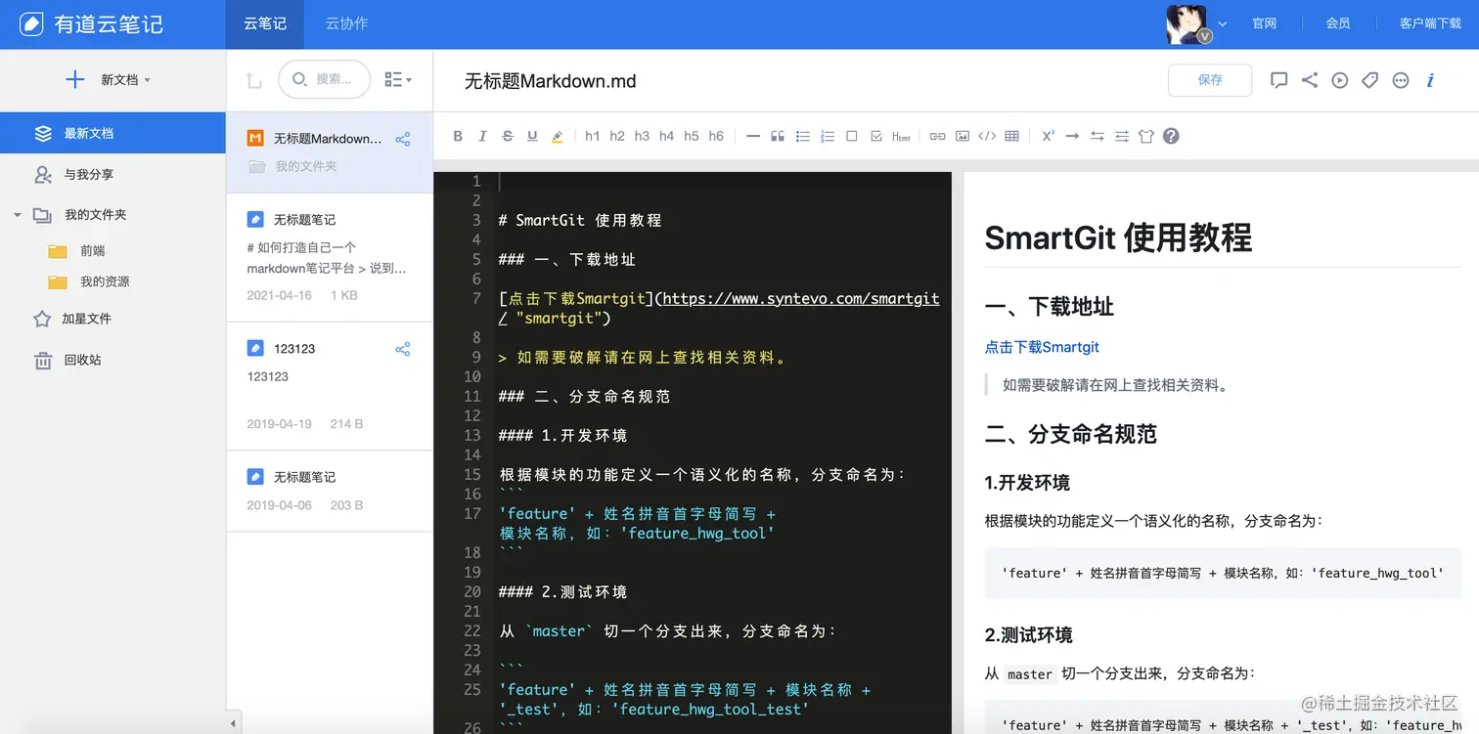Start presentation play mode
Image resolution: width=1479 pixels, height=734 pixels.
coord(1340,80)
